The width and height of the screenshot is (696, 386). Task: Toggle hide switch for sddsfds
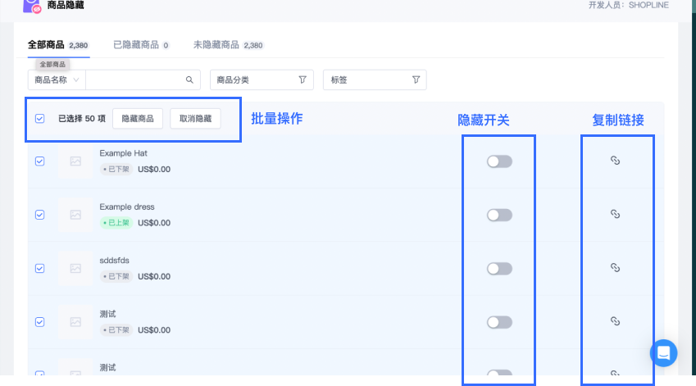[x=499, y=269]
